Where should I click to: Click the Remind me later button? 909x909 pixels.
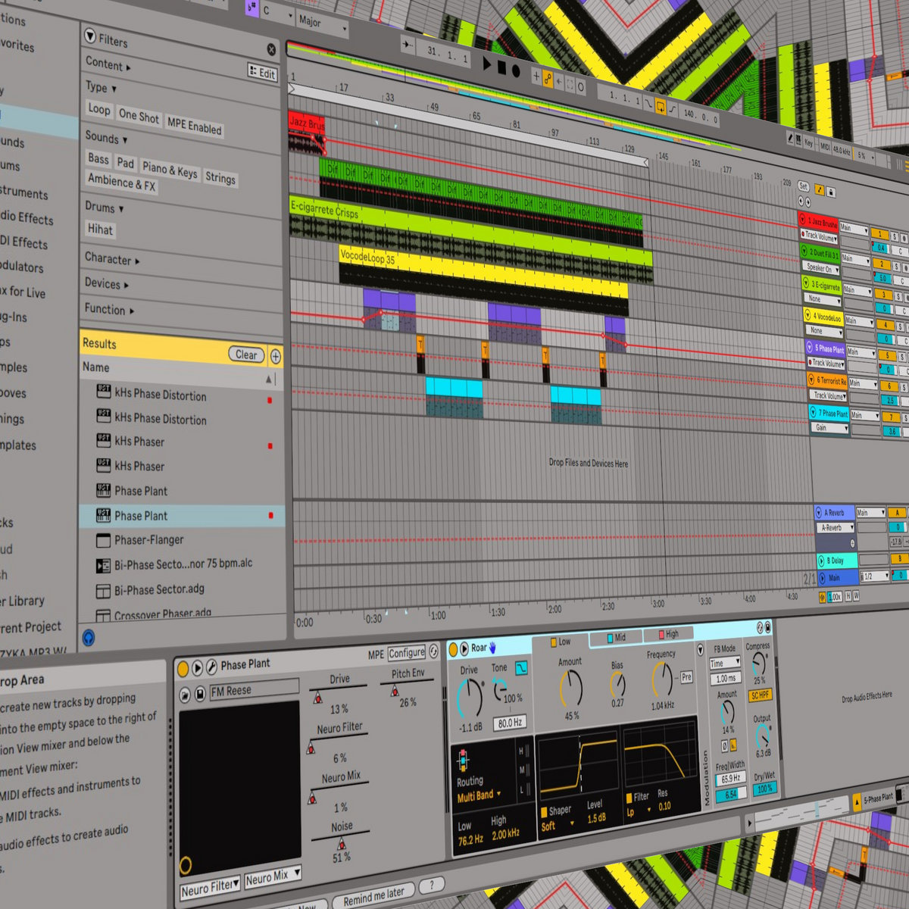click(373, 897)
